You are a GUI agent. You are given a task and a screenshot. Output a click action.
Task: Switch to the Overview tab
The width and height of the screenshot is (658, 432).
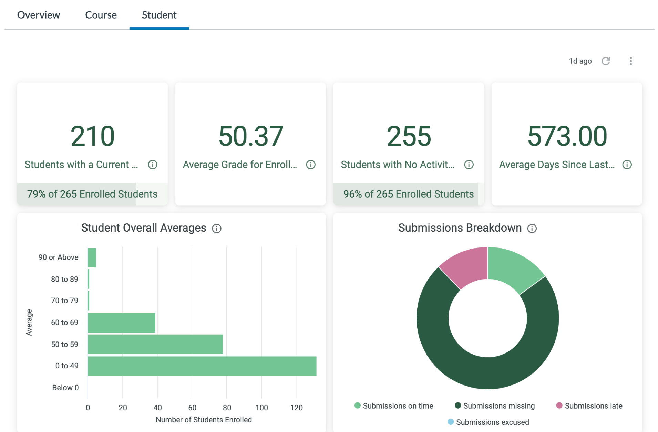coord(39,15)
